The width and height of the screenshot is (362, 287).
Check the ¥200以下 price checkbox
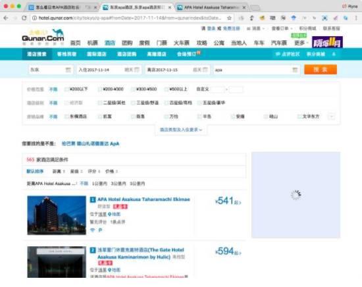pos(66,89)
